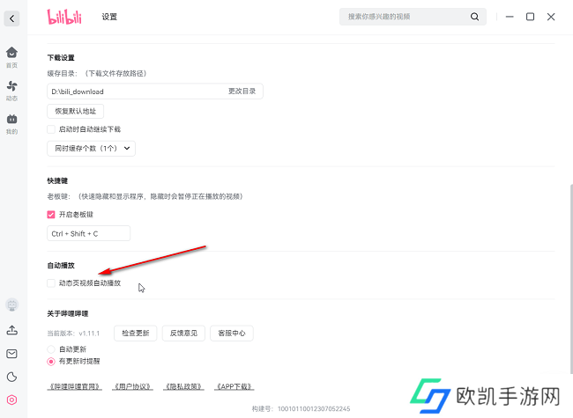Screen dimensions: 573x418
Task: Open the settings hexagon icon
Action: click(x=11, y=400)
